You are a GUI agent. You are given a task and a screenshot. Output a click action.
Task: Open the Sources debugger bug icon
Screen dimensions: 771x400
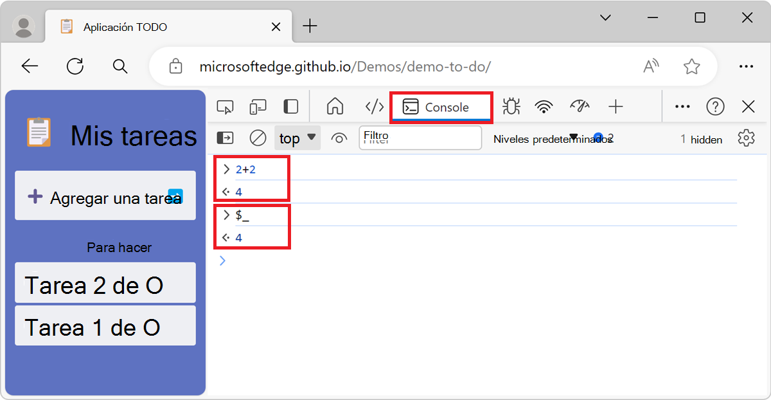tap(511, 107)
